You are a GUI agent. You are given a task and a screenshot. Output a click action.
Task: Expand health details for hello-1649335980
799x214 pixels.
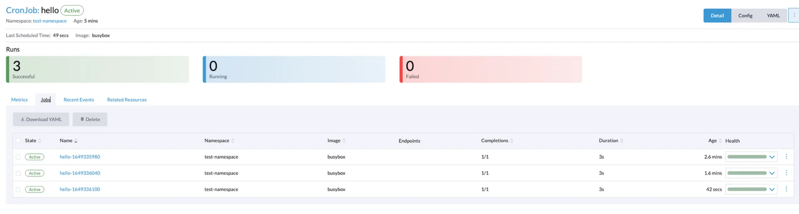point(772,157)
